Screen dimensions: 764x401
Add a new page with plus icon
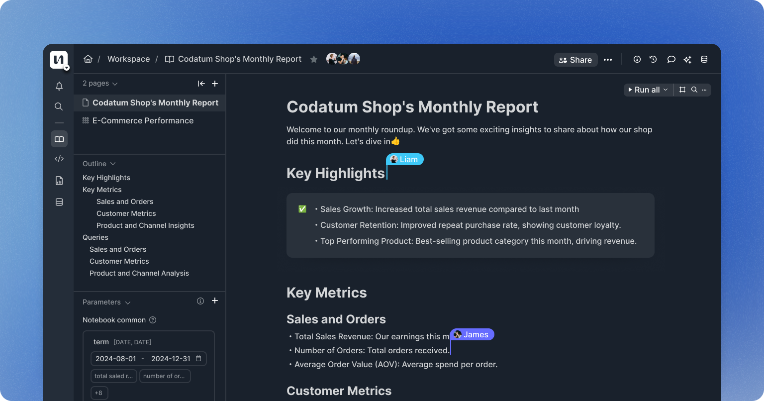click(x=215, y=84)
